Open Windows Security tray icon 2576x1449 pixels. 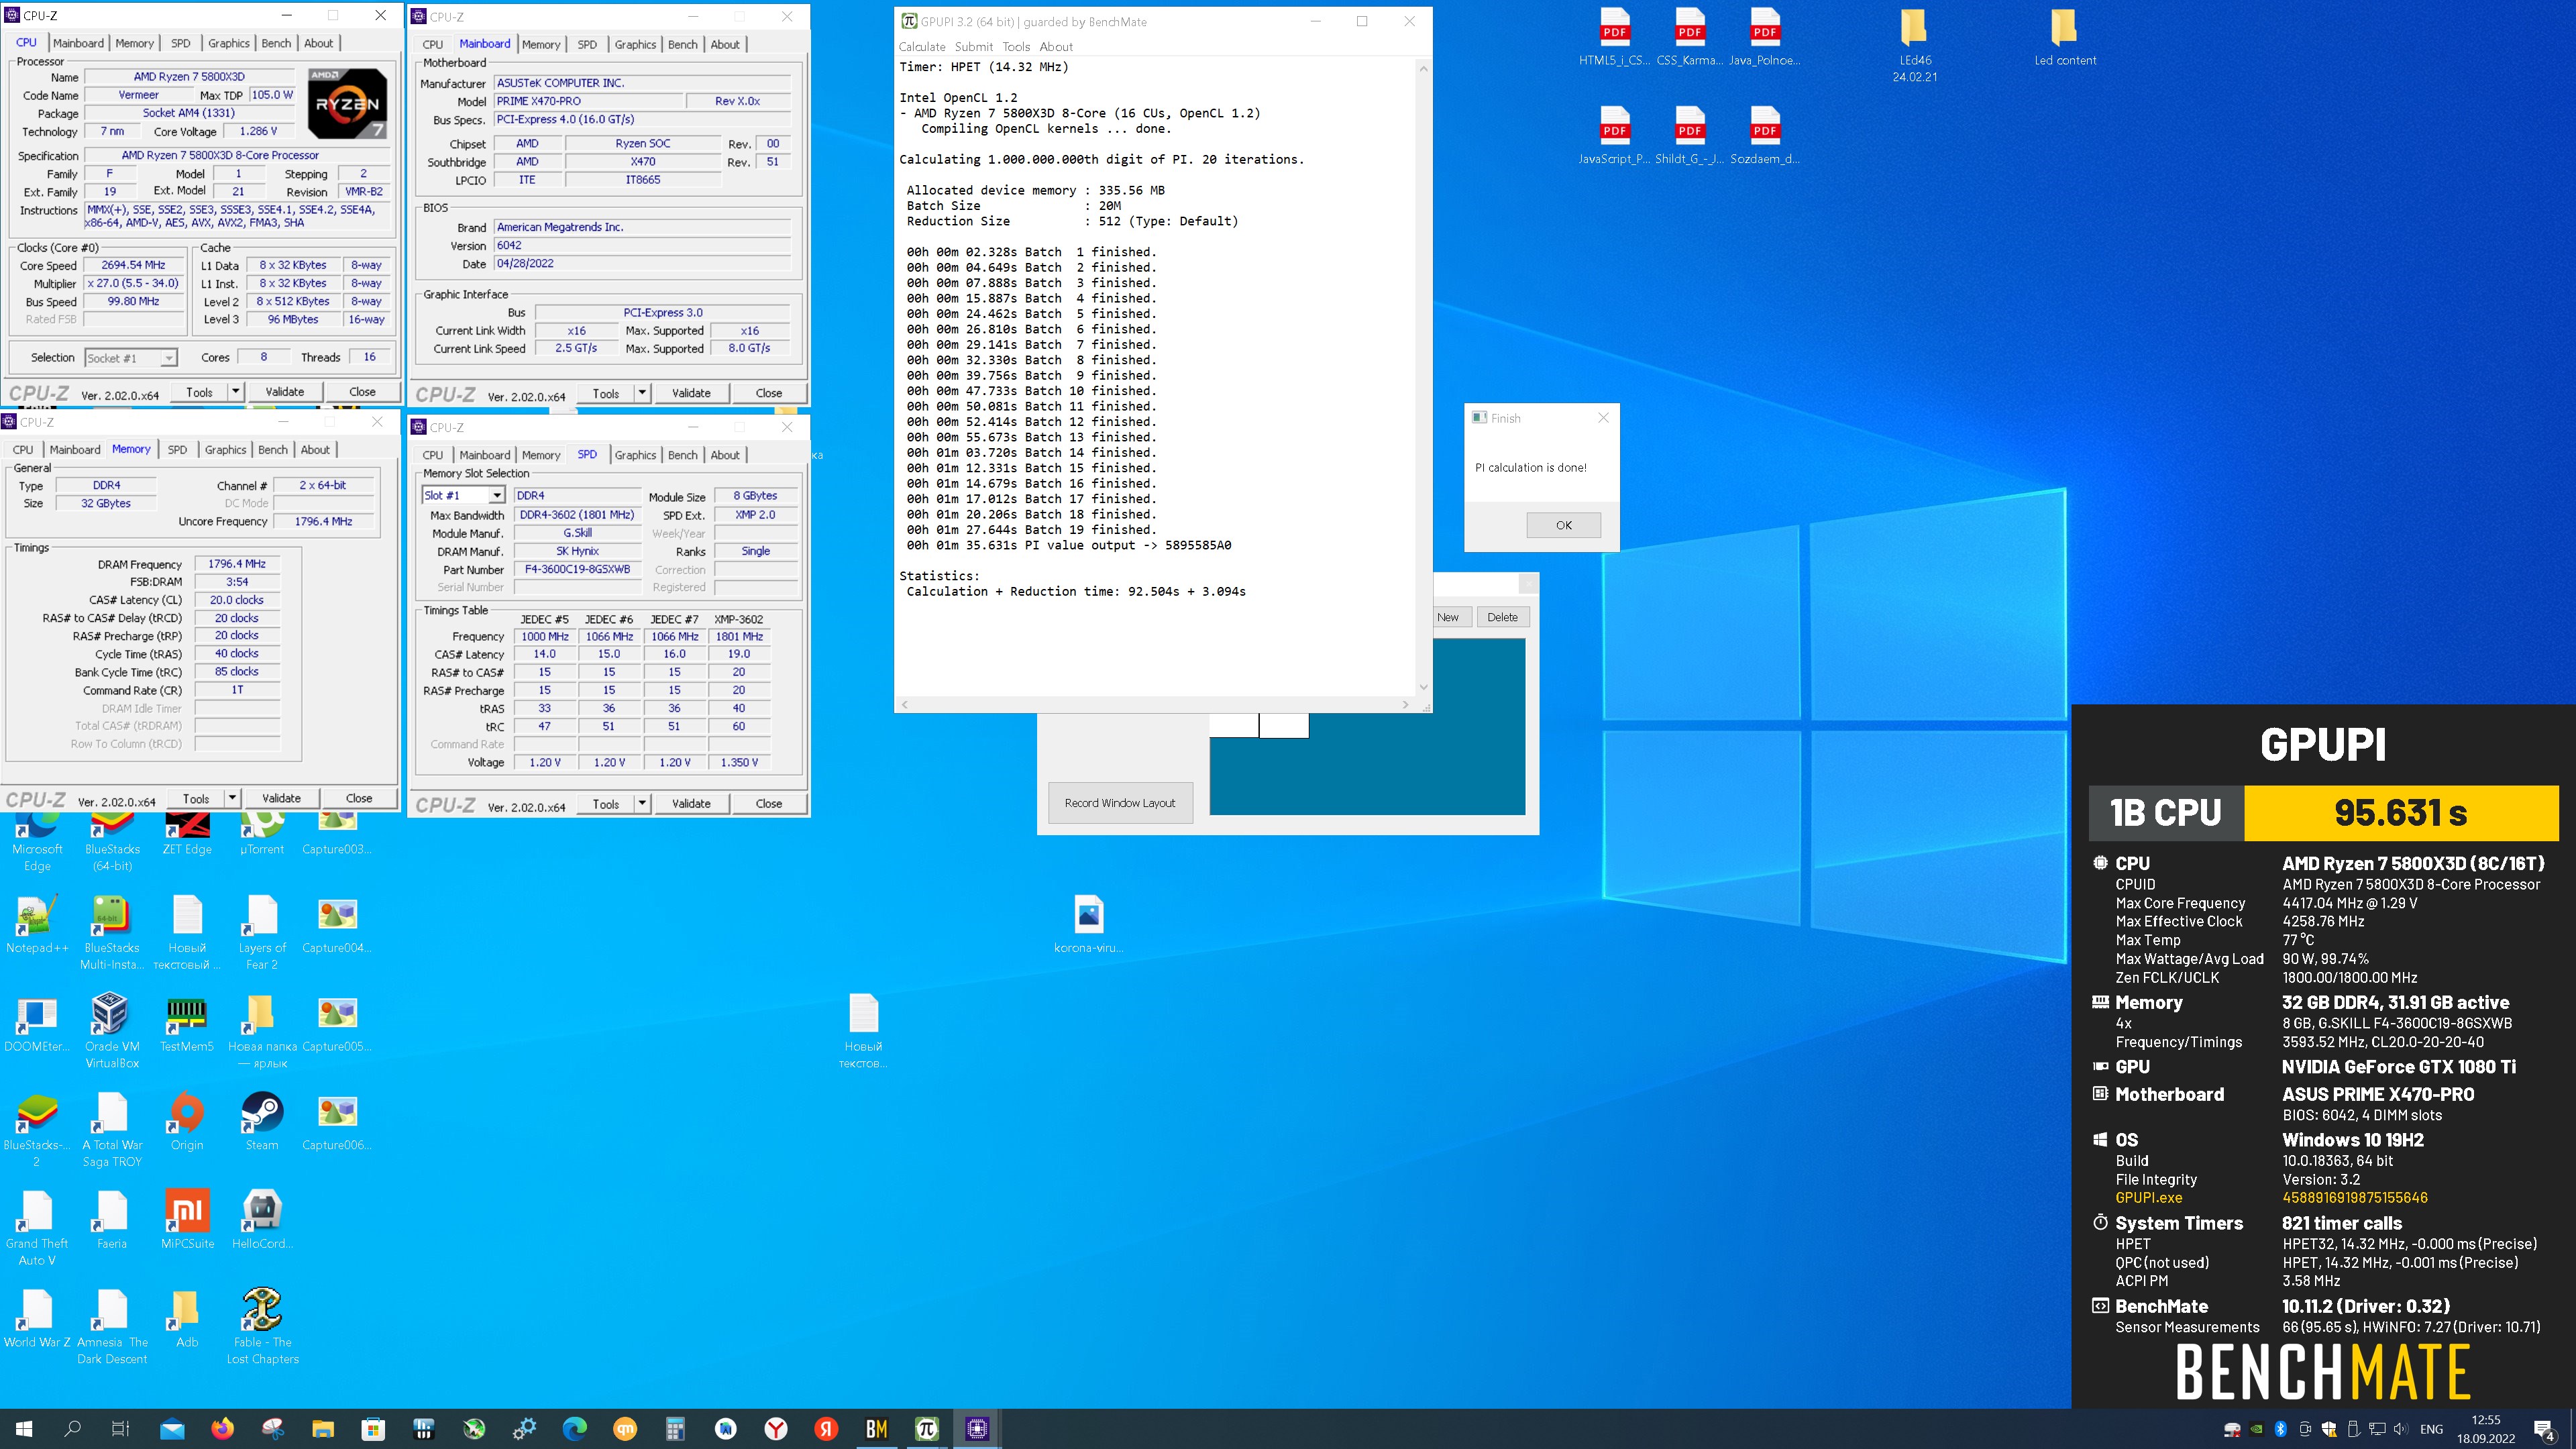[x=2329, y=1429]
